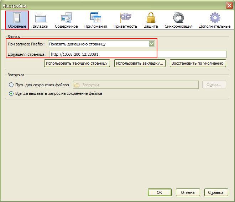
Task: Select Путь для сохранения файлов radio
Action: (11, 85)
